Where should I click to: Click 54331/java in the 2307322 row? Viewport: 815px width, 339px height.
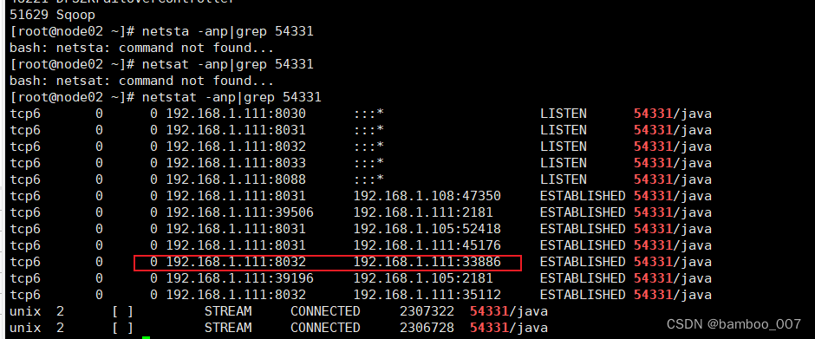[x=509, y=311]
